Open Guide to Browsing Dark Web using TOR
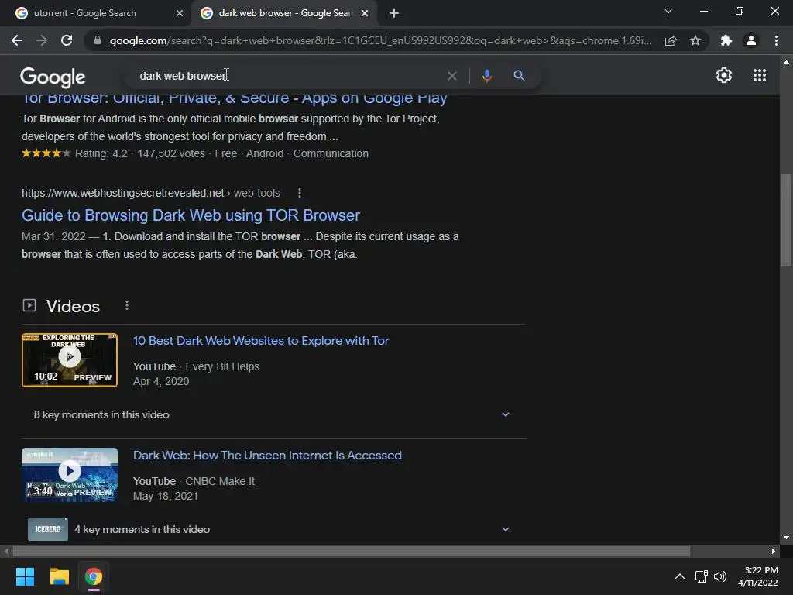 (x=191, y=215)
